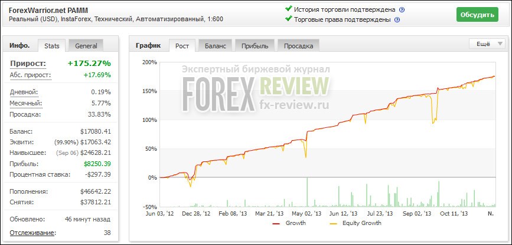
Task: Select the Просадка chart tab
Action: (x=298, y=46)
